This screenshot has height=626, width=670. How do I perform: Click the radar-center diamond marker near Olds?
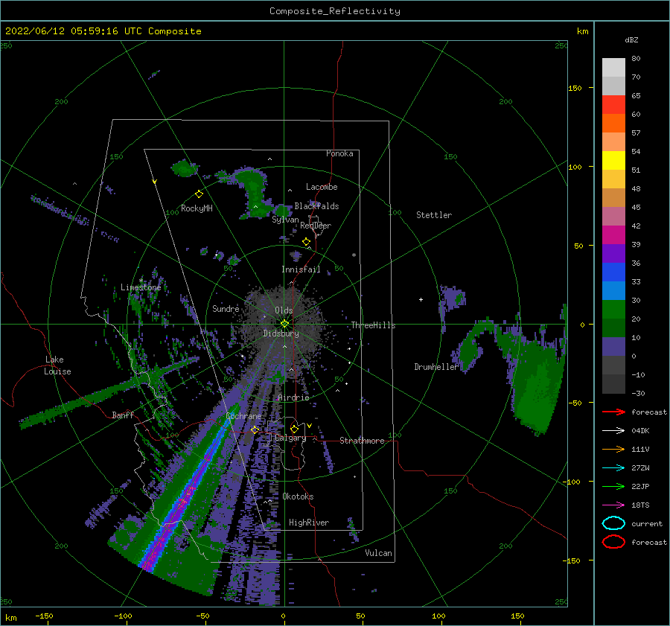(284, 324)
